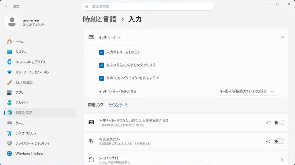This screenshot has height=165, width=295.
Task: Click the アクセシビリティ figure icon
Action: coord(9,133)
